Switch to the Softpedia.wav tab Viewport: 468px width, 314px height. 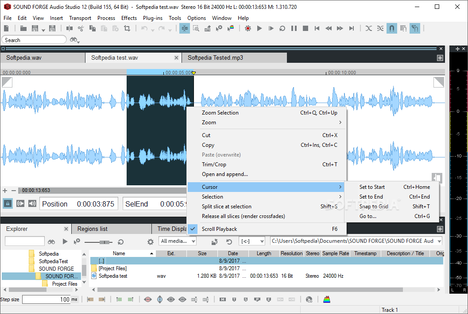[x=42, y=57]
